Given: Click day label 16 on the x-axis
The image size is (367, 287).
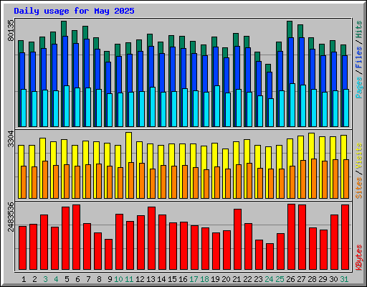Looking at the screenshot, I should click(x=183, y=279).
